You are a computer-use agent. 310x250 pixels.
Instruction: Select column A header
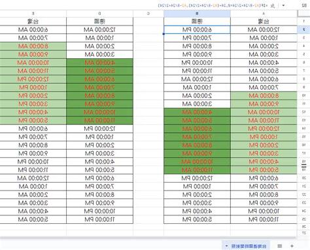264,14
